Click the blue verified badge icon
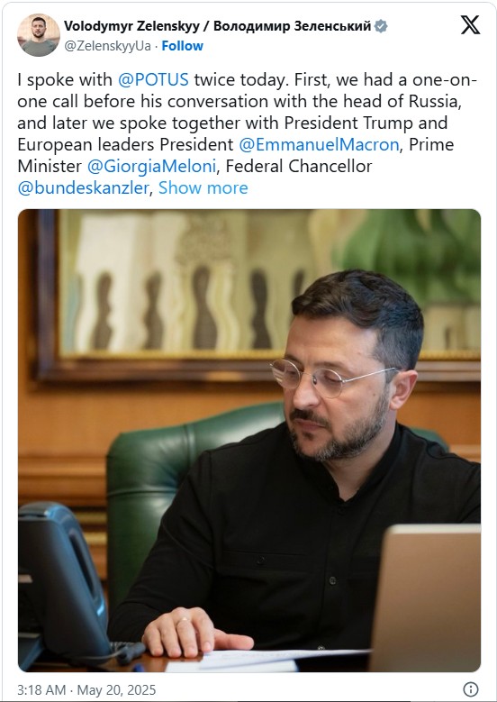Image resolution: width=497 pixels, height=702 pixels. [x=381, y=26]
